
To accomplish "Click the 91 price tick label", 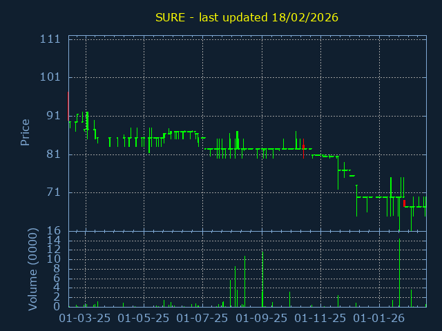I will point(52,116).
